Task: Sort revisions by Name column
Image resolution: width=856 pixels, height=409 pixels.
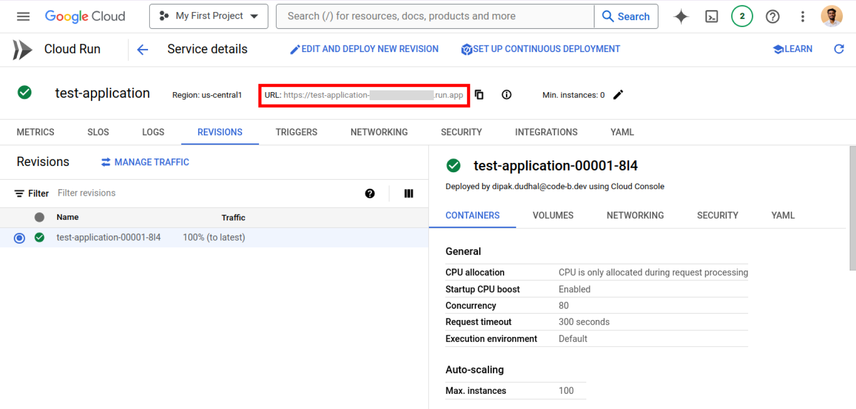Action: coord(67,217)
